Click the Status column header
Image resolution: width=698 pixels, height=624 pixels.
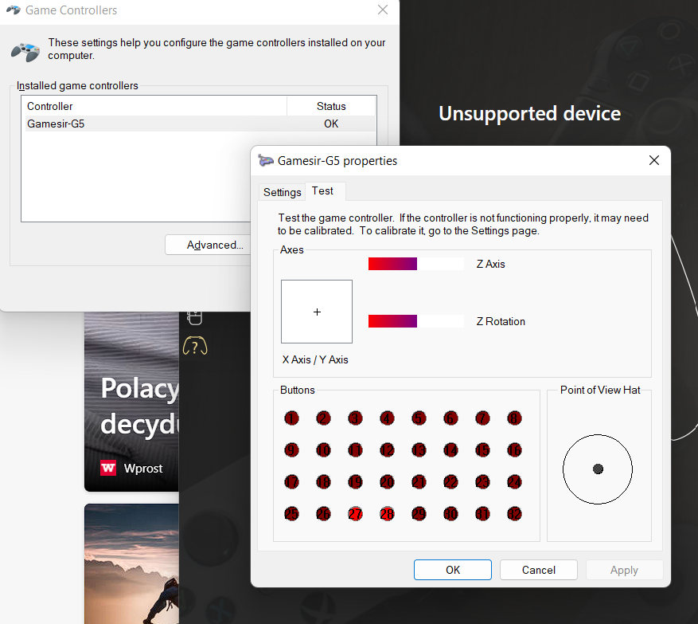[x=331, y=106]
